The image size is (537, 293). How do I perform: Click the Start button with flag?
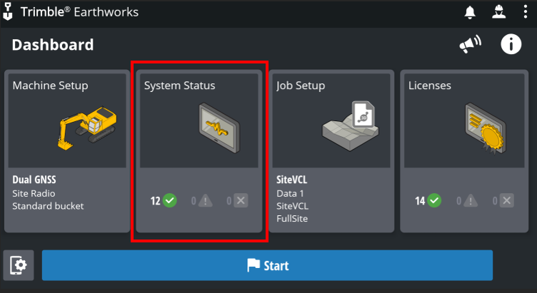coord(267,265)
